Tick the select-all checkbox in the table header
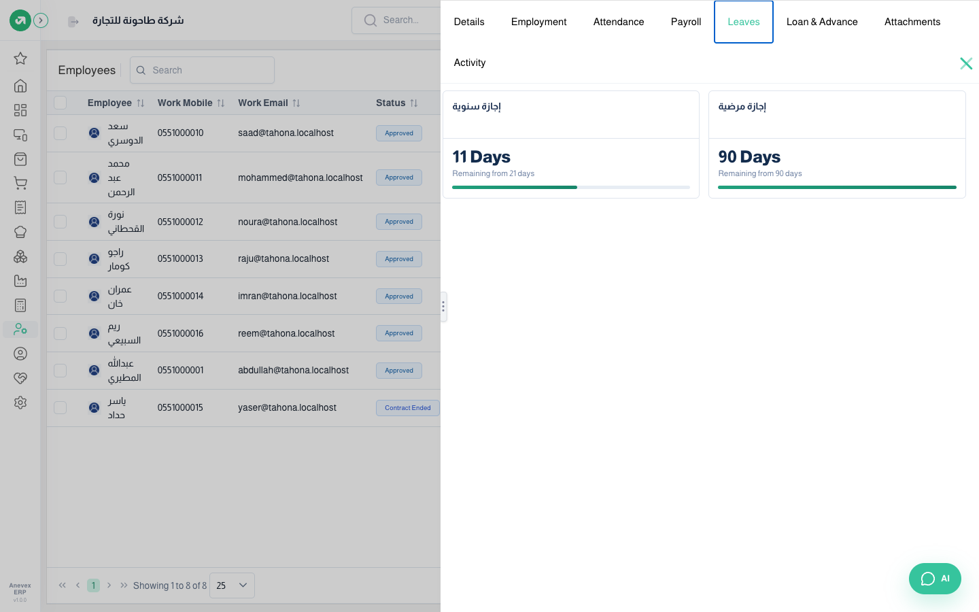Image resolution: width=979 pixels, height=612 pixels. [61, 103]
